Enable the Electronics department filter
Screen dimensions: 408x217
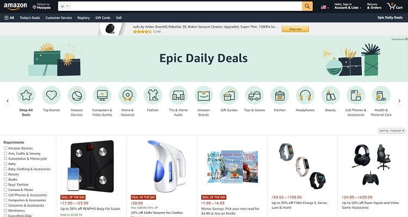pyautogui.click(x=5, y=210)
